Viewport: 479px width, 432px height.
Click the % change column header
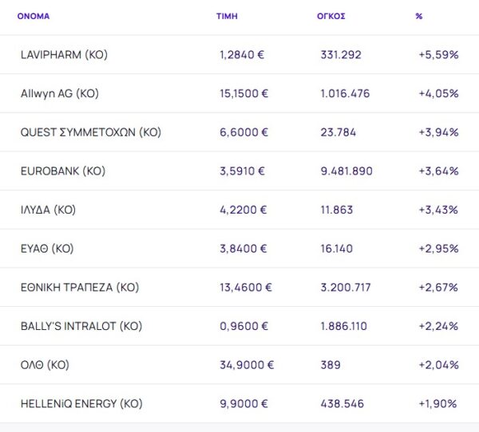point(419,16)
